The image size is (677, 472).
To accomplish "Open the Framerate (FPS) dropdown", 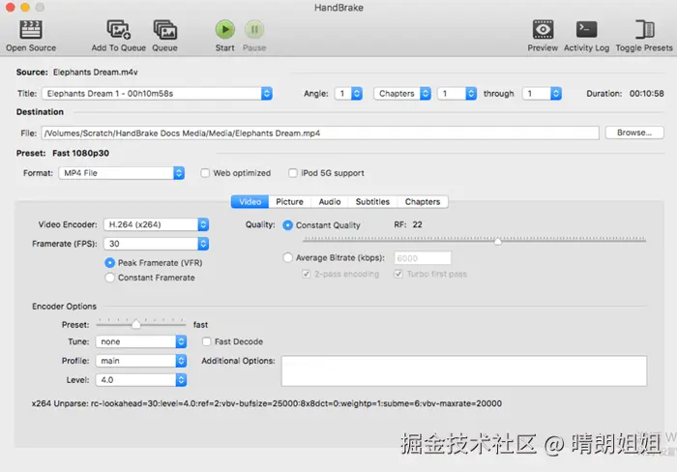I will click(x=157, y=244).
